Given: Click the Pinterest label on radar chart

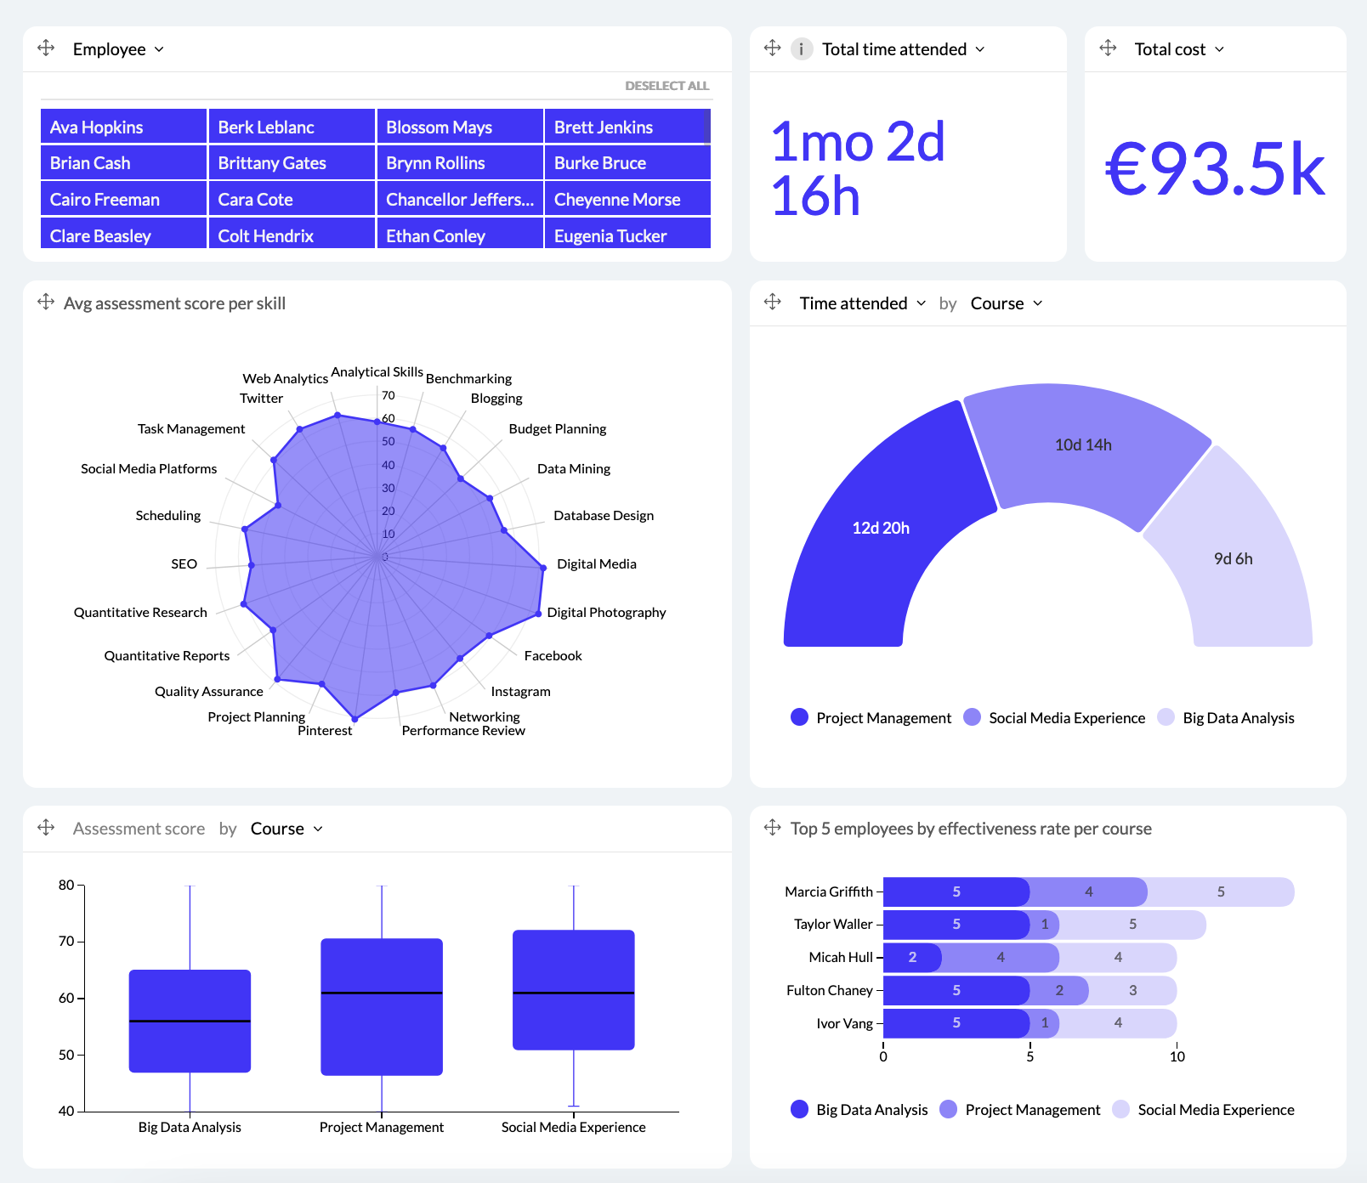Looking at the screenshot, I should pos(325,730).
